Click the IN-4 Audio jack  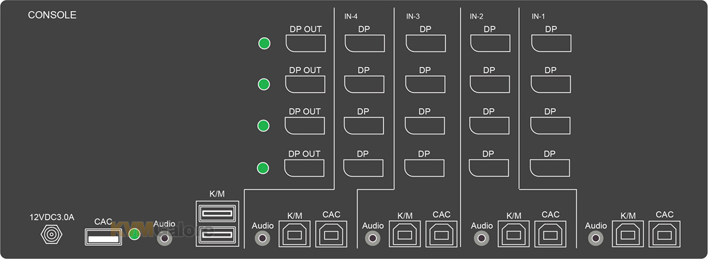tap(262, 238)
